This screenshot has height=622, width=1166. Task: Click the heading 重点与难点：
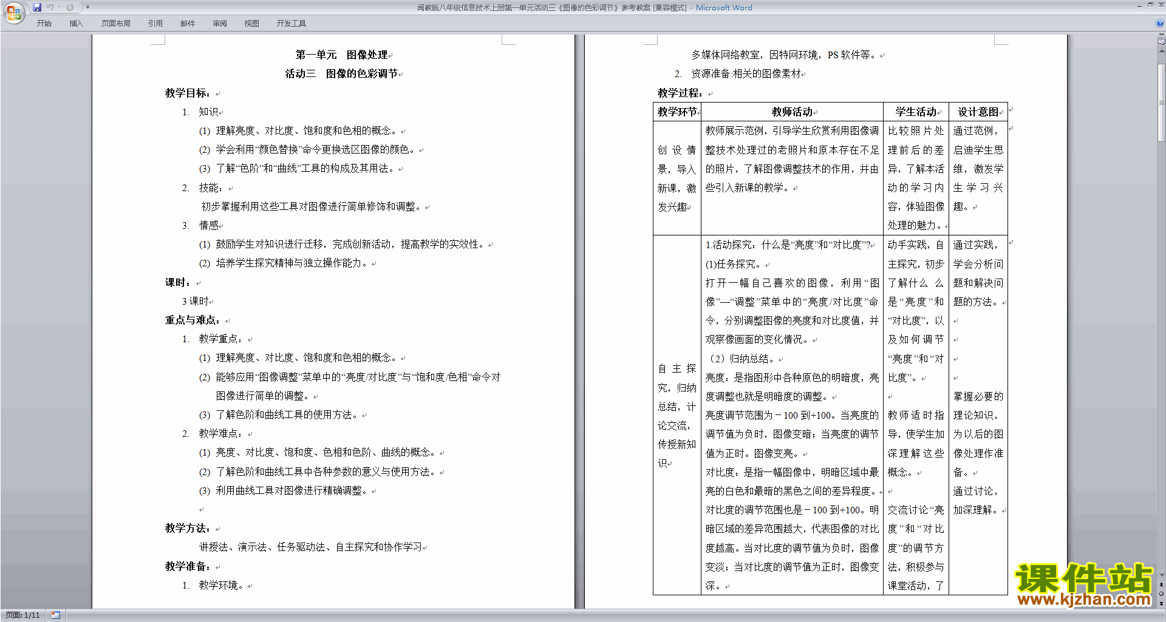(x=193, y=320)
